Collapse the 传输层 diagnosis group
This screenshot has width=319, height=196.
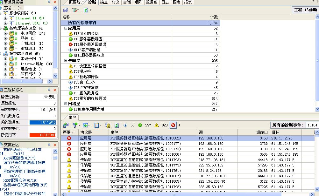click(66, 60)
